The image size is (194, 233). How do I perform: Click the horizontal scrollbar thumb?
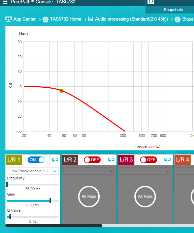pyautogui.click(x=54, y=226)
